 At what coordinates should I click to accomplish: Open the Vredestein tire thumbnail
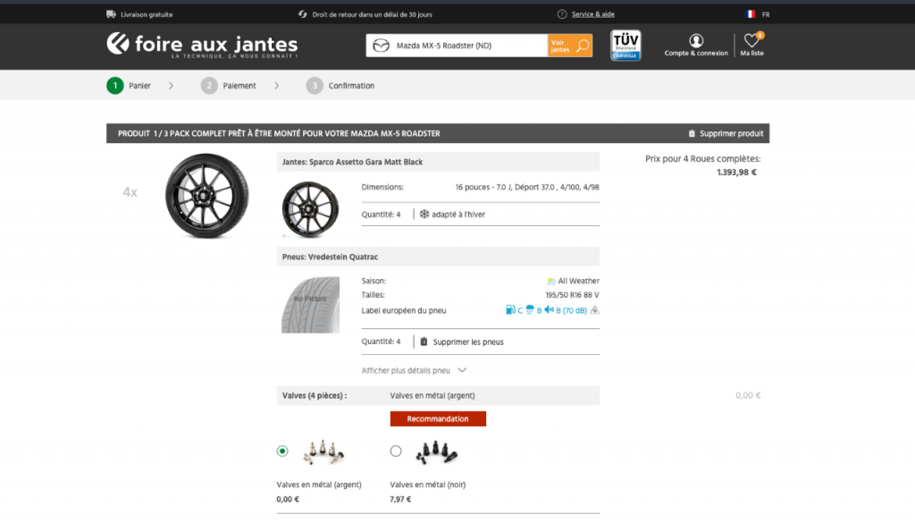[310, 305]
